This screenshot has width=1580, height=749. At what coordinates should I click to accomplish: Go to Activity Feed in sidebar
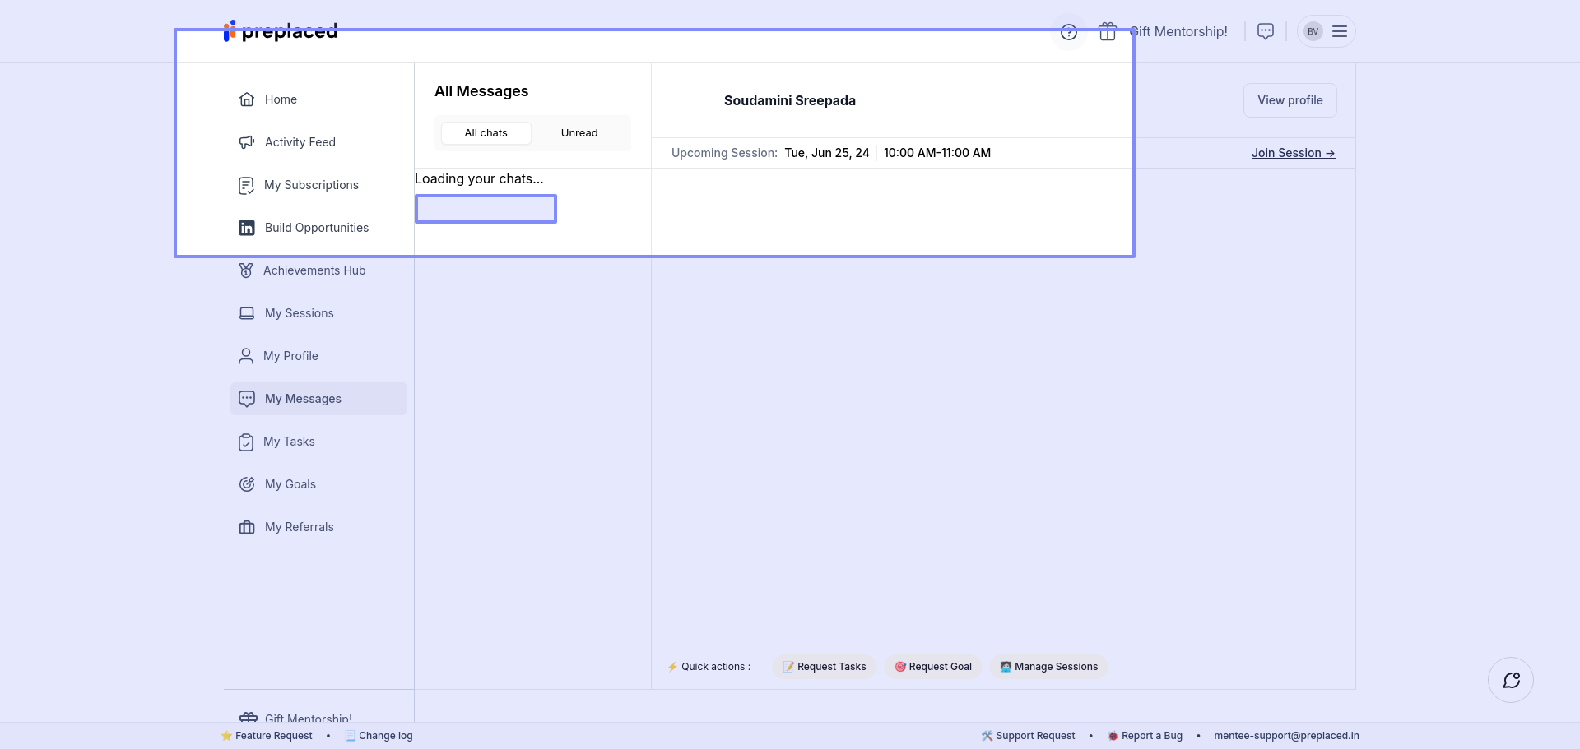pos(300,142)
